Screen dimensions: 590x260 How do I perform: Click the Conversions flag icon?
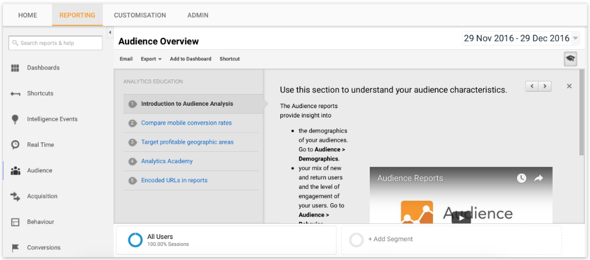pyautogui.click(x=15, y=248)
